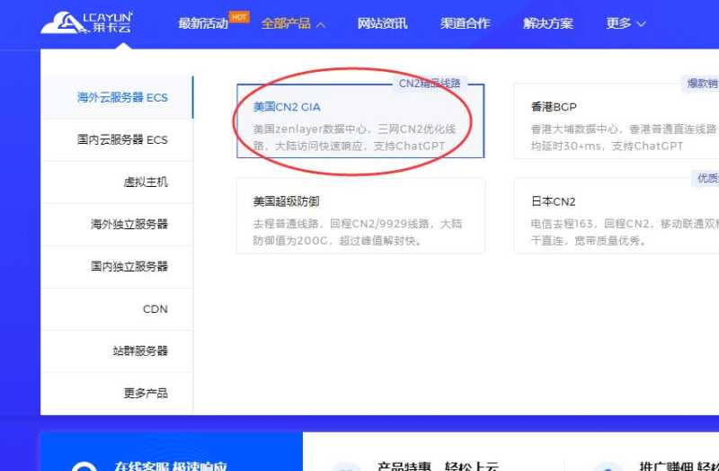Viewport: 719px width, 471px height.
Task: Click 美国zenlayer数据中心 description text
Action: pyautogui.click(x=354, y=138)
